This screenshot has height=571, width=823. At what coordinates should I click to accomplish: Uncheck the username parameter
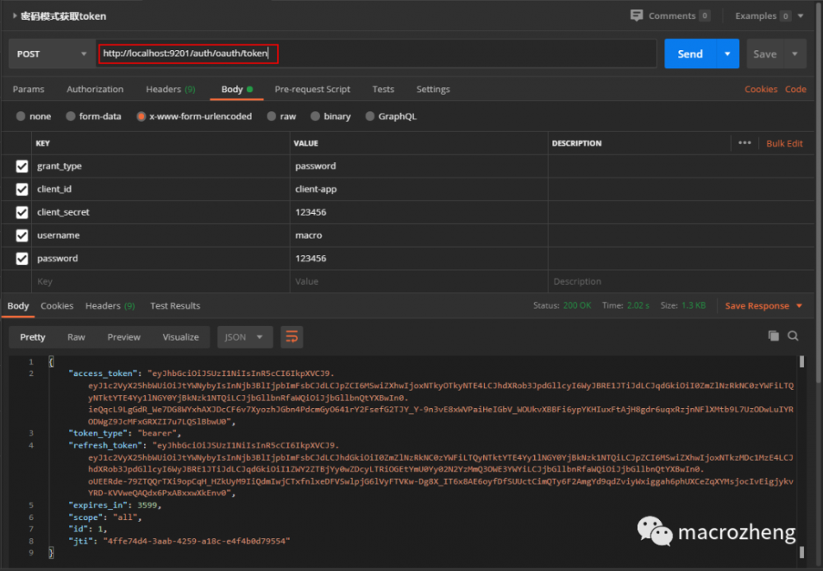tap(20, 234)
